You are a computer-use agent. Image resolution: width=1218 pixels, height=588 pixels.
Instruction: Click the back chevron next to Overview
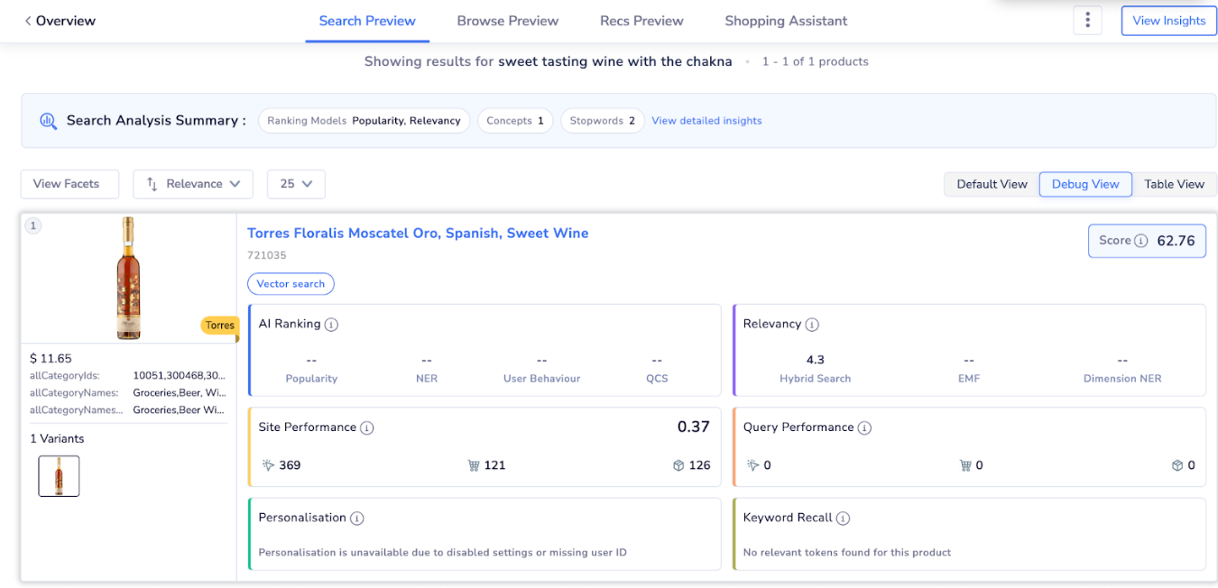tap(28, 21)
